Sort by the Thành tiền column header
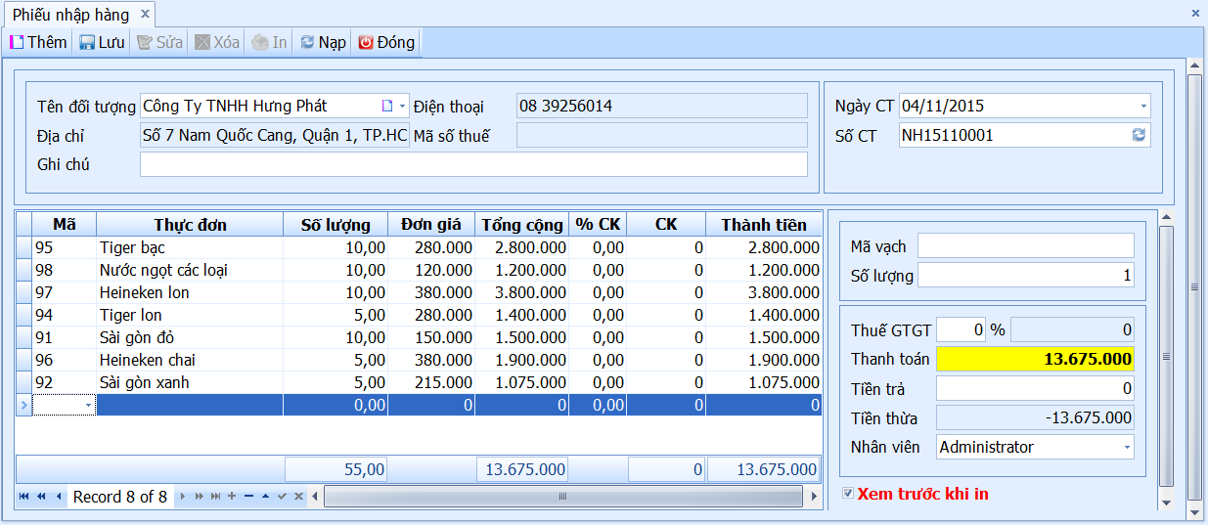Image resolution: width=1208 pixels, height=525 pixels. click(764, 225)
